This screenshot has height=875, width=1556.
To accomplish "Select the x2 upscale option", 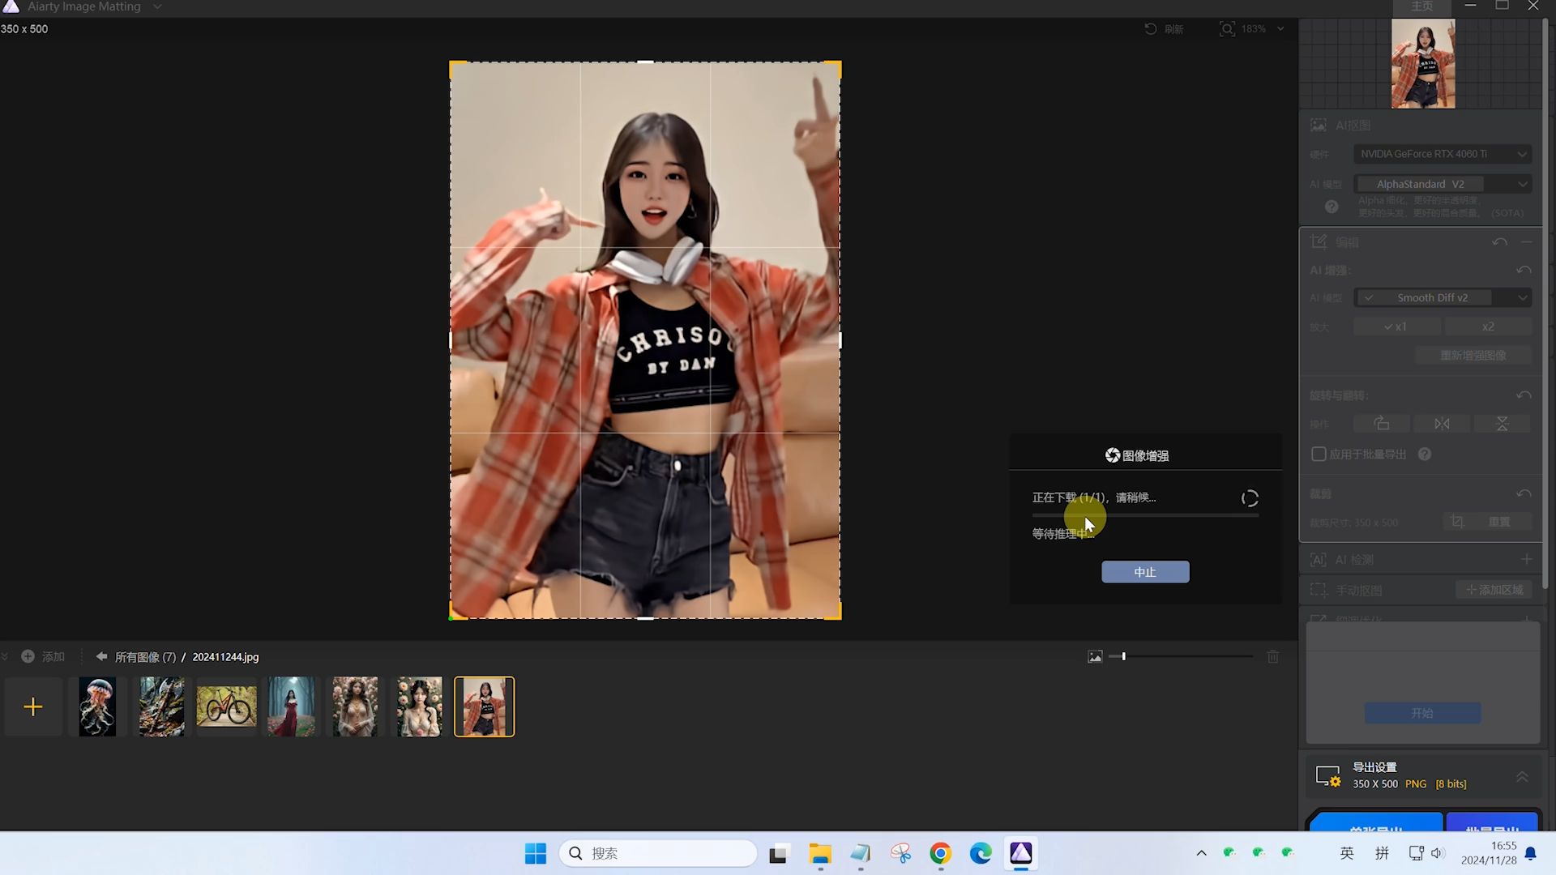I will 1488,327.
